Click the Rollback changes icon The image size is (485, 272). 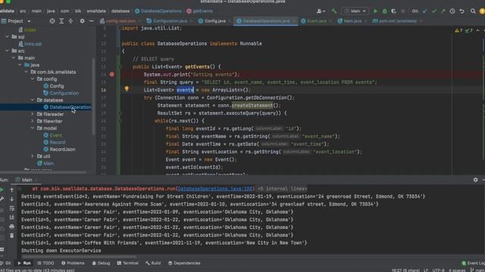click(x=462, y=11)
